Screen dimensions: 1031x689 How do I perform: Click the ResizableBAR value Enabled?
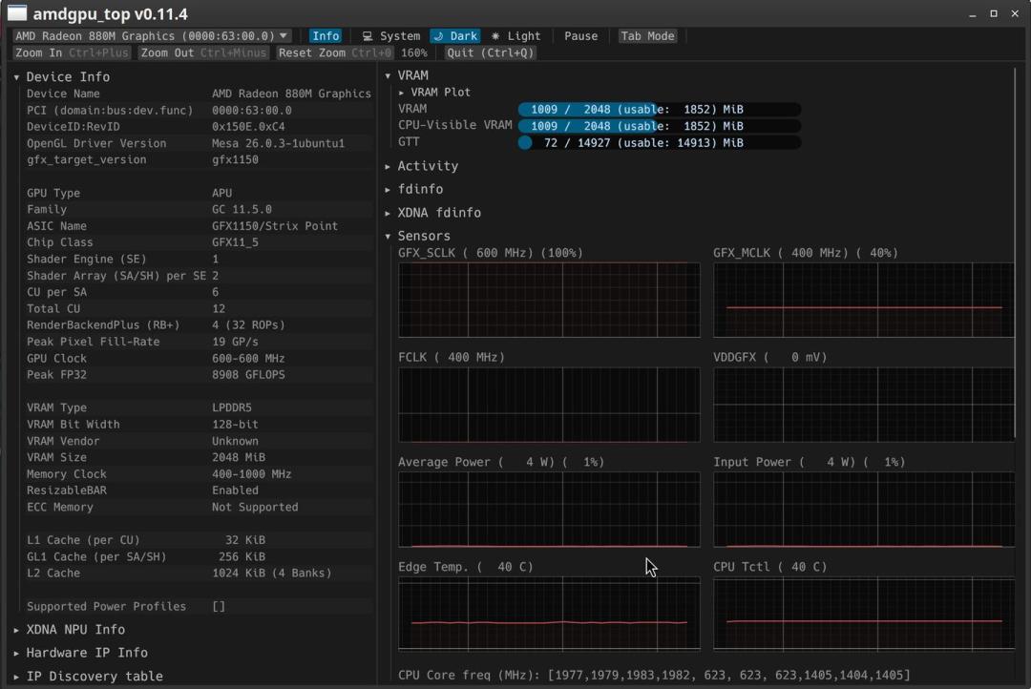[x=236, y=491]
